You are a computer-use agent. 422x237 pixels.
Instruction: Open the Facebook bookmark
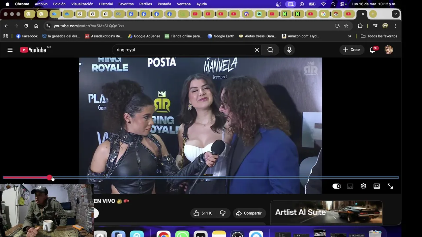pos(27,36)
